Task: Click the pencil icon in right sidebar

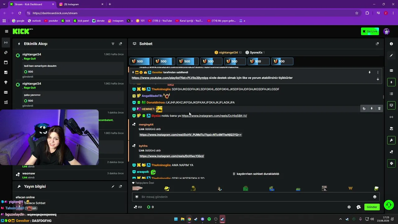Action: click(x=391, y=55)
